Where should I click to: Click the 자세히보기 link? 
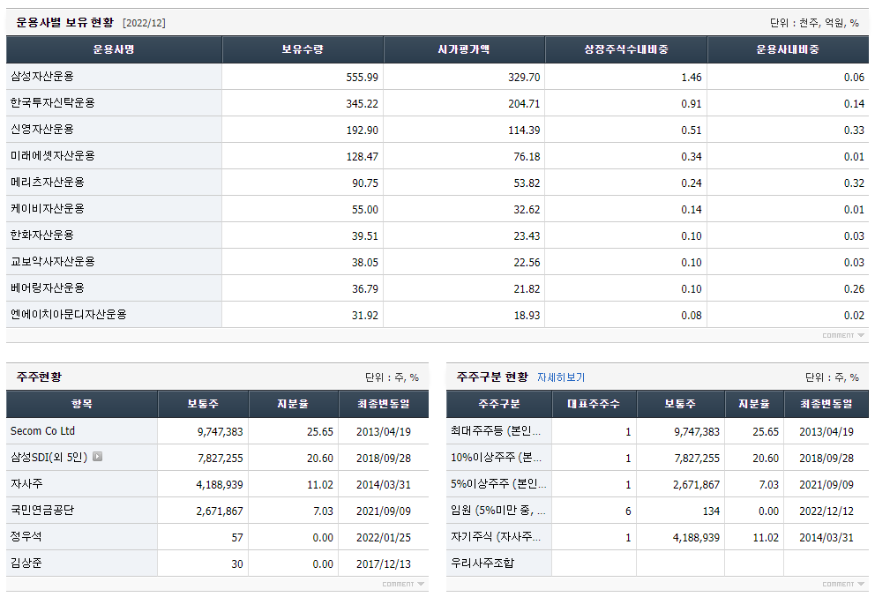pyautogui.click(x=561, y=377)
